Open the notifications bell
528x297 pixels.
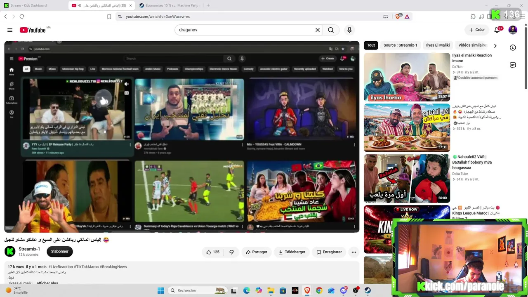point(497,30)
